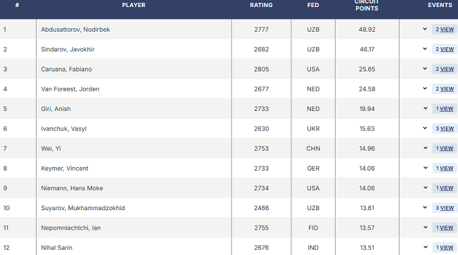Expand Keymer's events chevron
Image resolution: width=458 pixels, height=255 pixels.
pos(425,168)
